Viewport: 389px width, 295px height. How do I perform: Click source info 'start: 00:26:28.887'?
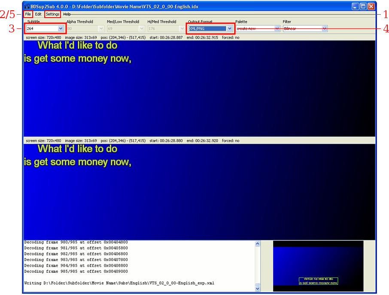pos(166,37)
